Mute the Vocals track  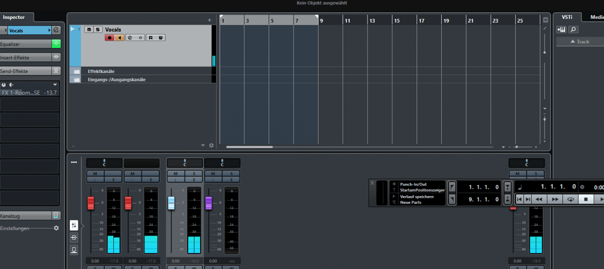click(x=89, y=29)
